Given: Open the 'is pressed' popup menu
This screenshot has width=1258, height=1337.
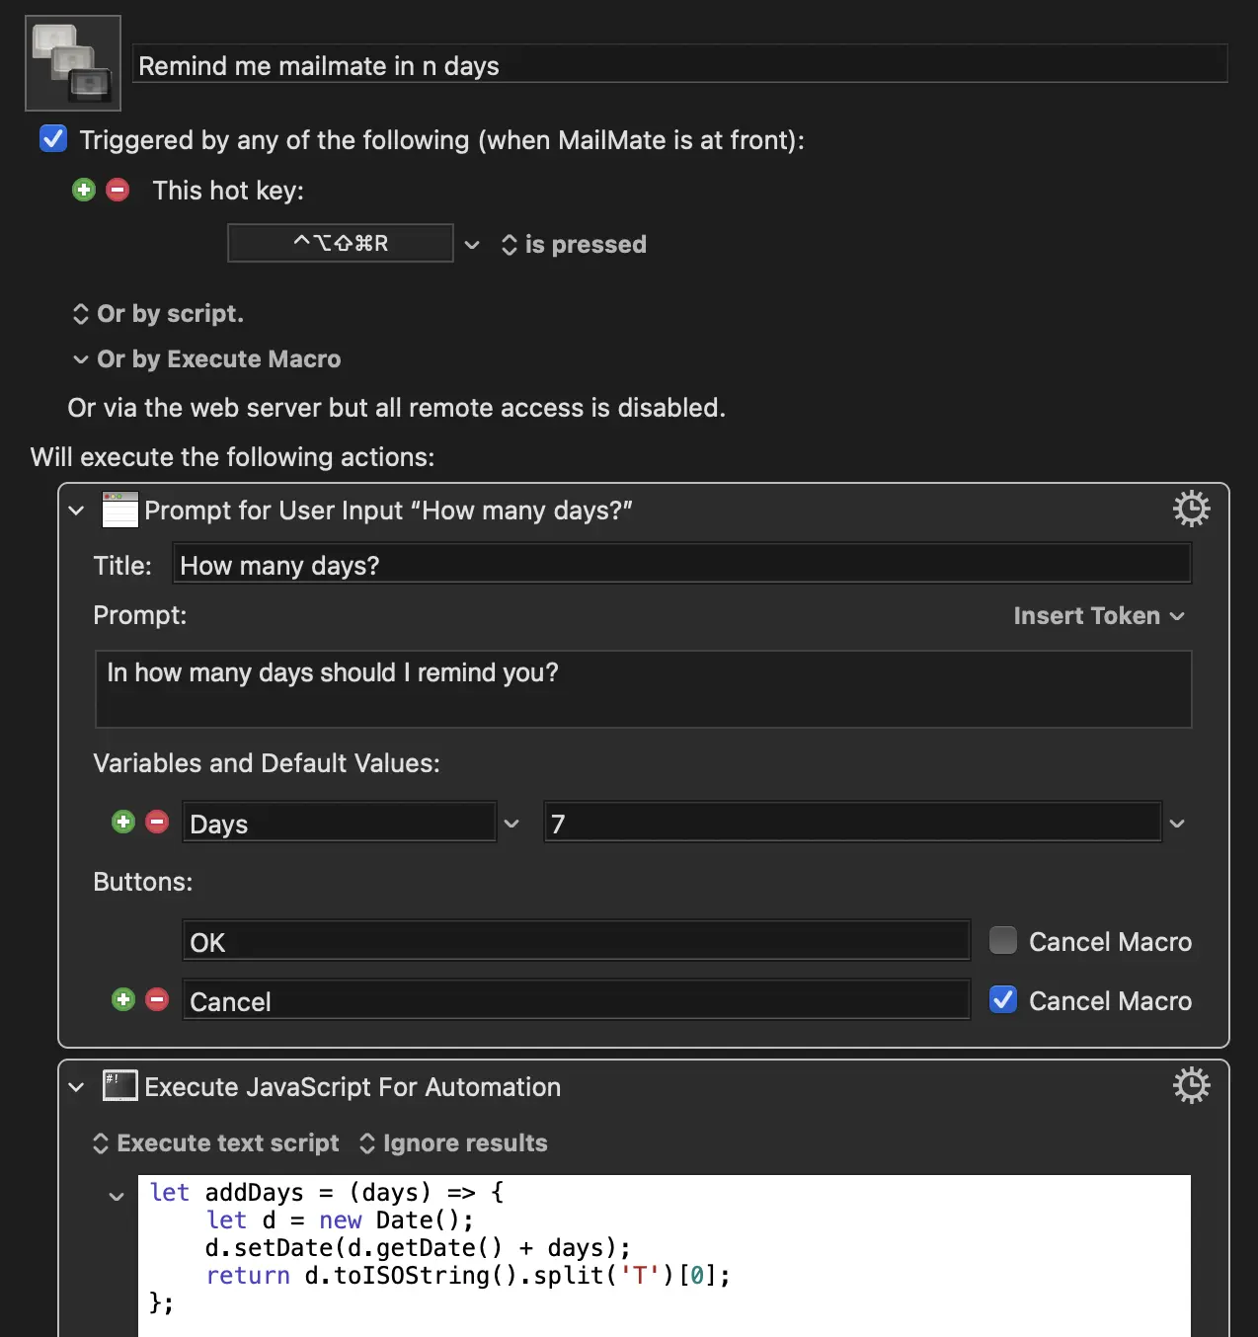Looking at the screenshot, I should [x=574, y=245].
